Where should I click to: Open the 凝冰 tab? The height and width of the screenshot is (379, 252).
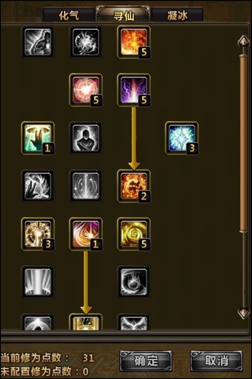[177, 15]
